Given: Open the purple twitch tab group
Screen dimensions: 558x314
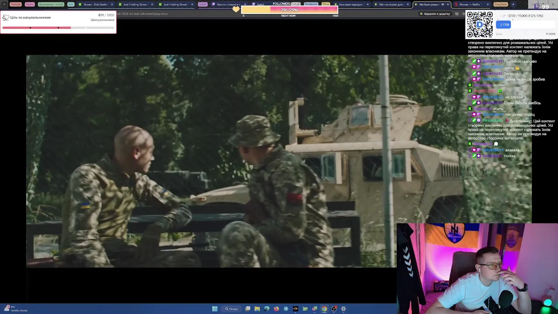Looking at the screenshot, I should (203, 4).
